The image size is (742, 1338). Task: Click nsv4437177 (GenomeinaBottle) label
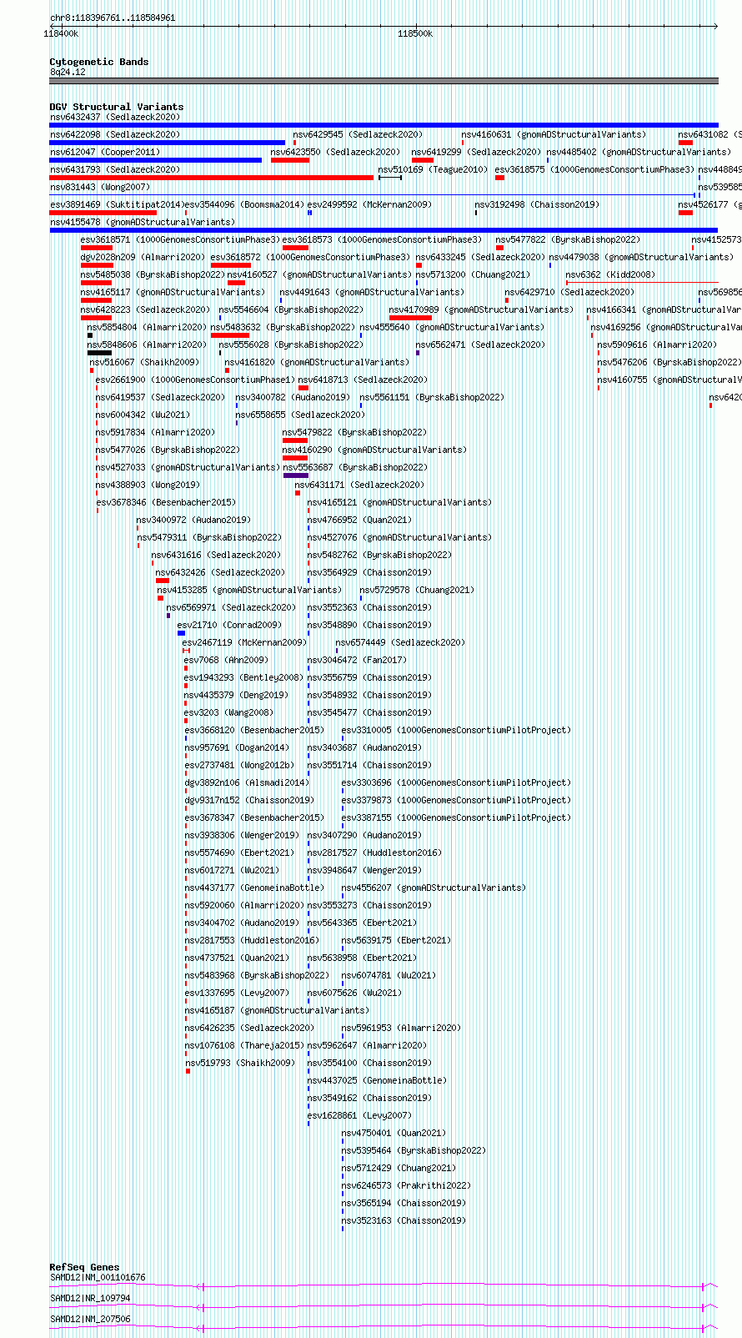point(254,888)
